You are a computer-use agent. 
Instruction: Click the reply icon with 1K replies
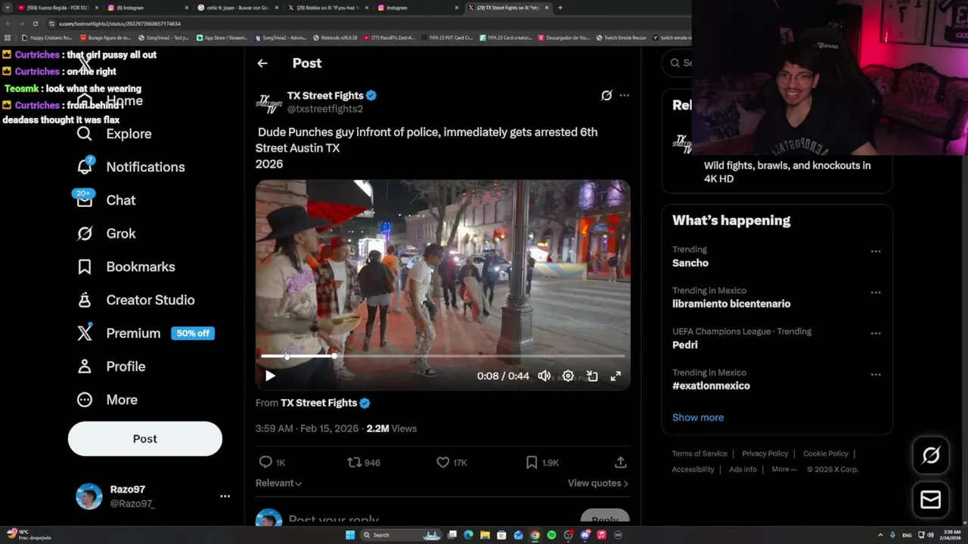[271, 462]
